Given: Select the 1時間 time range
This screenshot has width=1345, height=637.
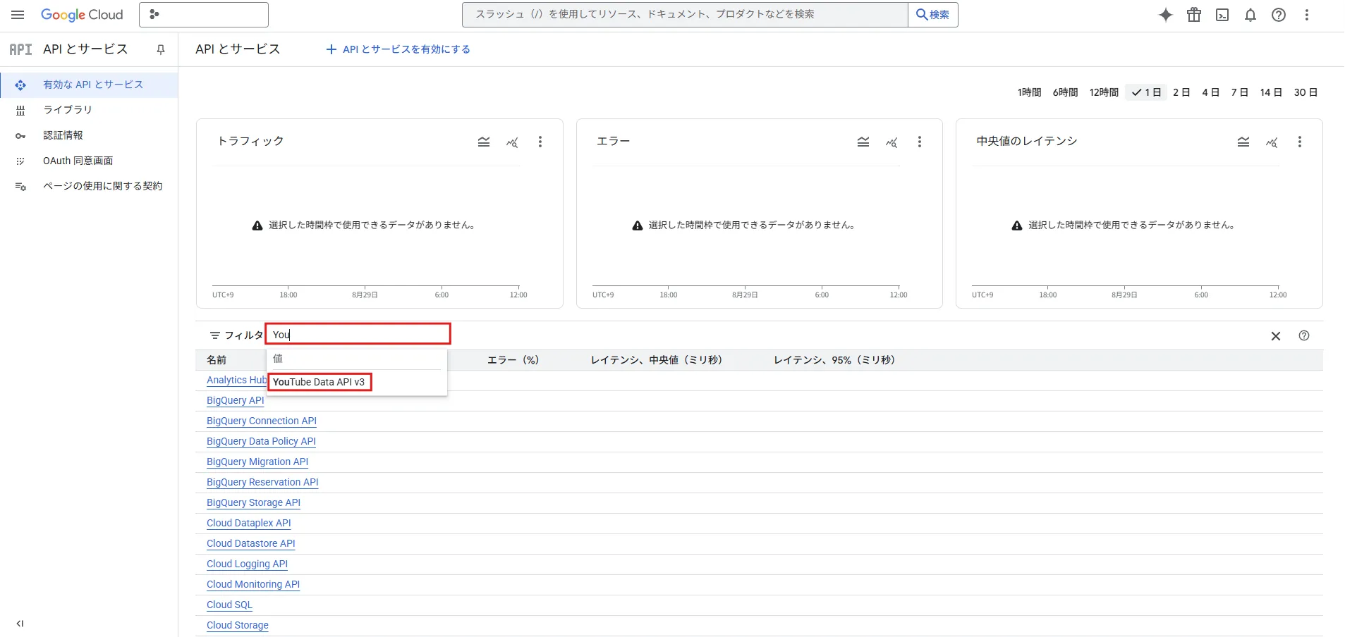Looking at the screenshot, I should click(1029, 92).
